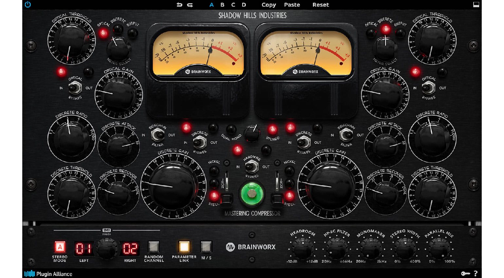Click the left Discrete Recover knob
The height and width of the screenshot is (278, 504).
(x=118, y=194)
